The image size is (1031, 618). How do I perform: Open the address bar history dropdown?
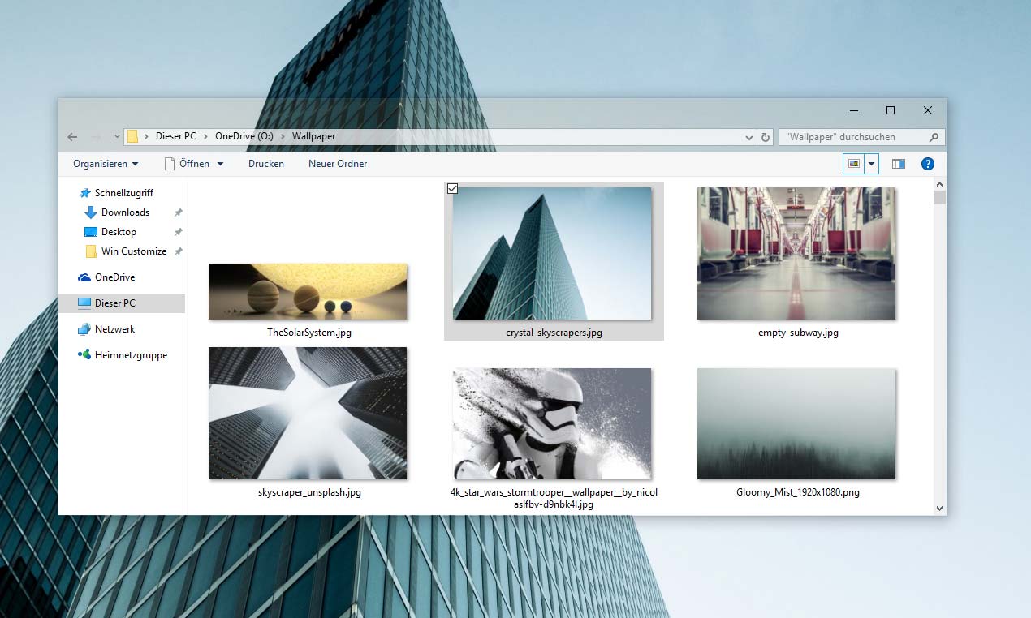[x=751, y=137]
